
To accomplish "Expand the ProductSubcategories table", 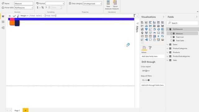I will [168, 56].
